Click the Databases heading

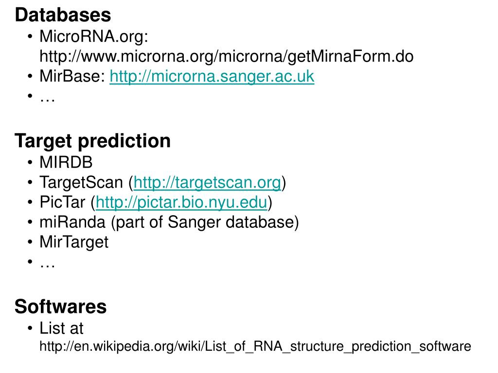[x=63, y=15]
